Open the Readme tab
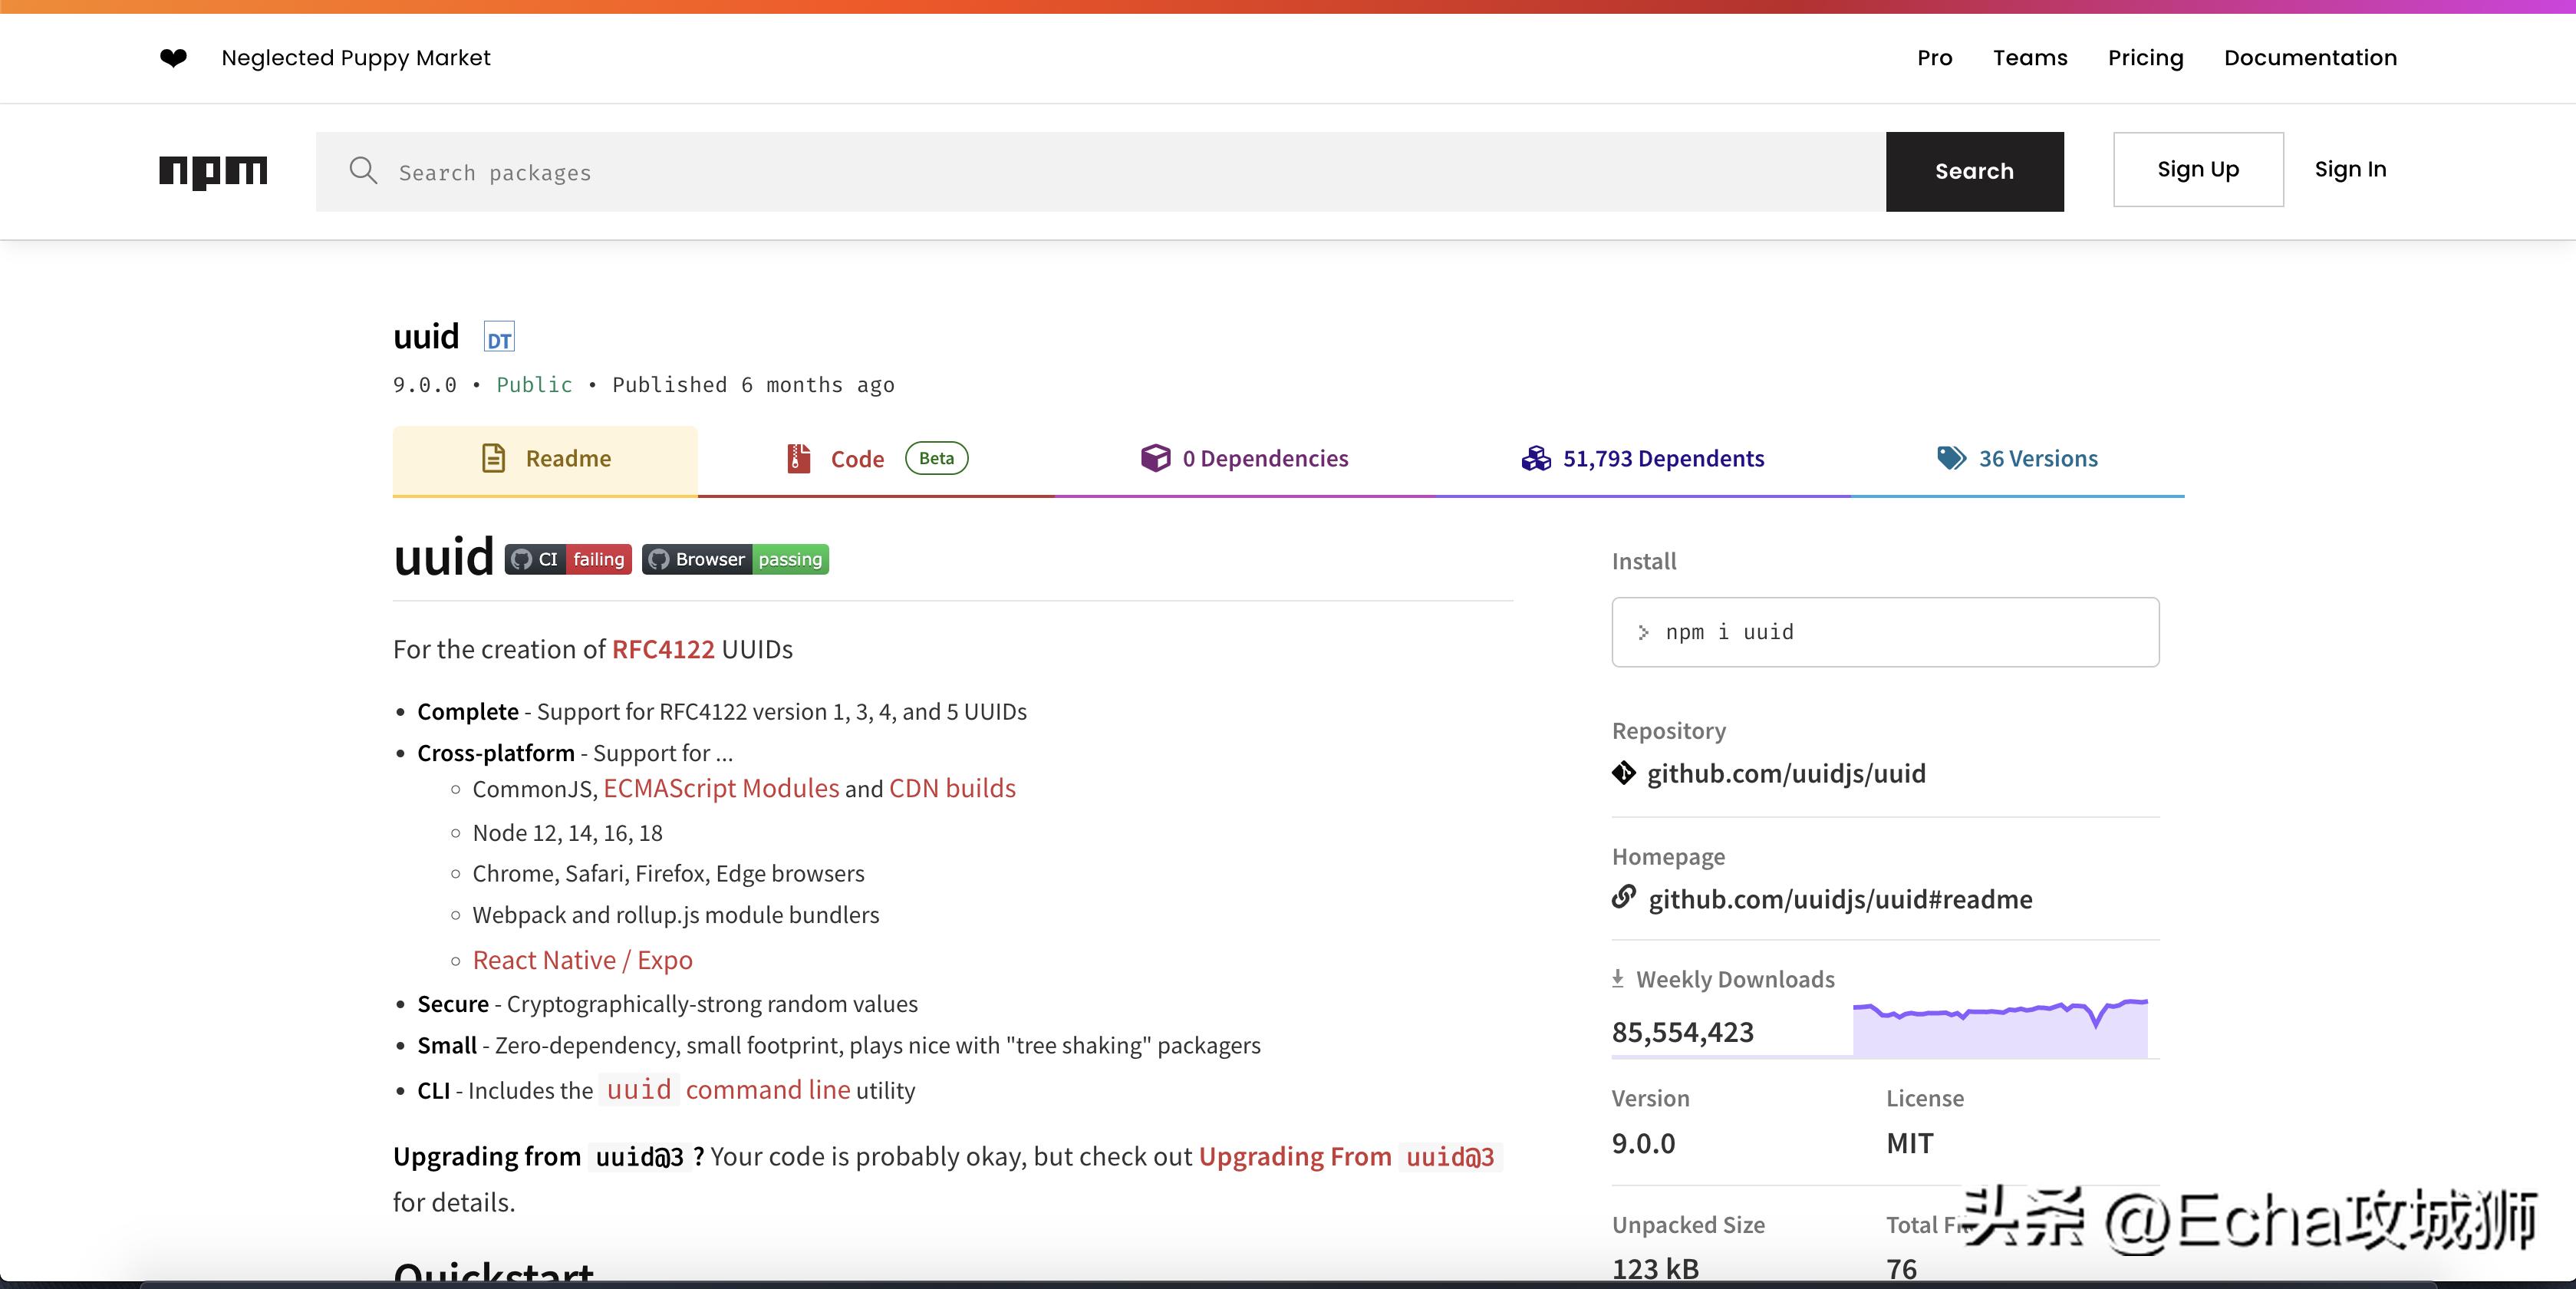The height and width of the screenshot is (1289, 2576). pos(545,459)
